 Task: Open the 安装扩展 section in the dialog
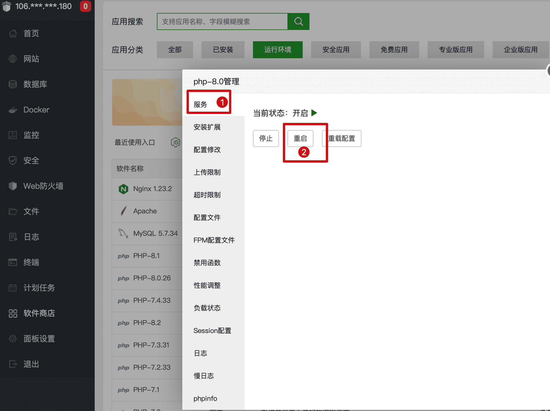coord(207,127)
